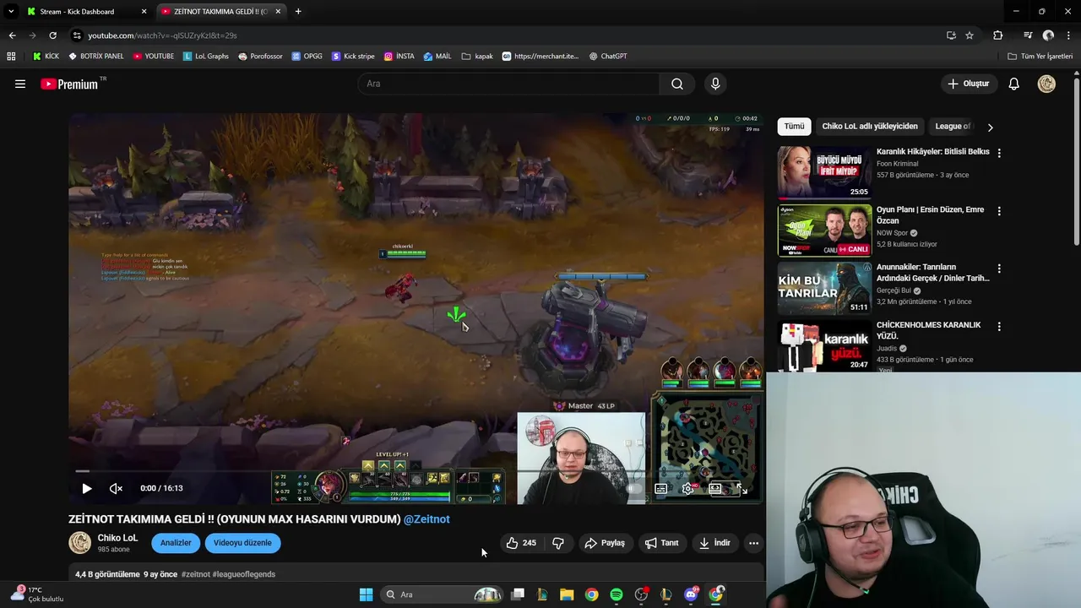Open Discord from the taskbar
The image size is (1081, 608).
point(691,594)
